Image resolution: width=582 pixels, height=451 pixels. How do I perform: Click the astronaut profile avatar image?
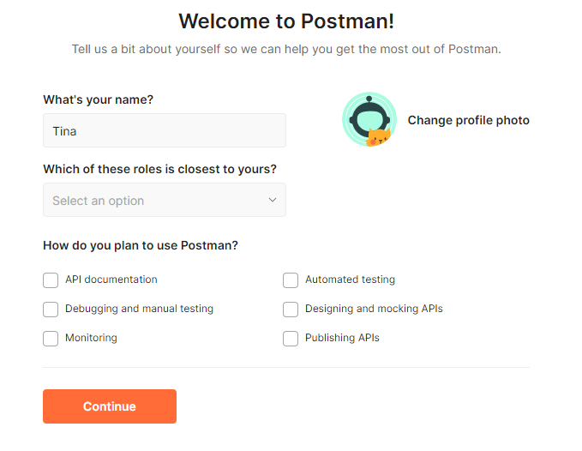click(x=369, y=120)
